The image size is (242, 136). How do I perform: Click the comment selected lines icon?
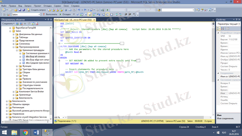(x=117, y=15)
